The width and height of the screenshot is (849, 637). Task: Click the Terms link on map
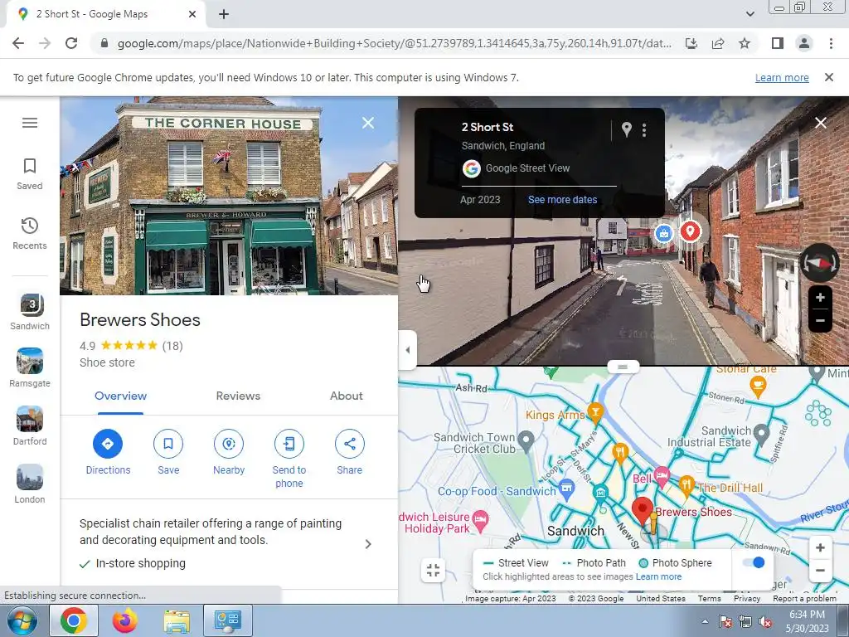tap(710, 599)
